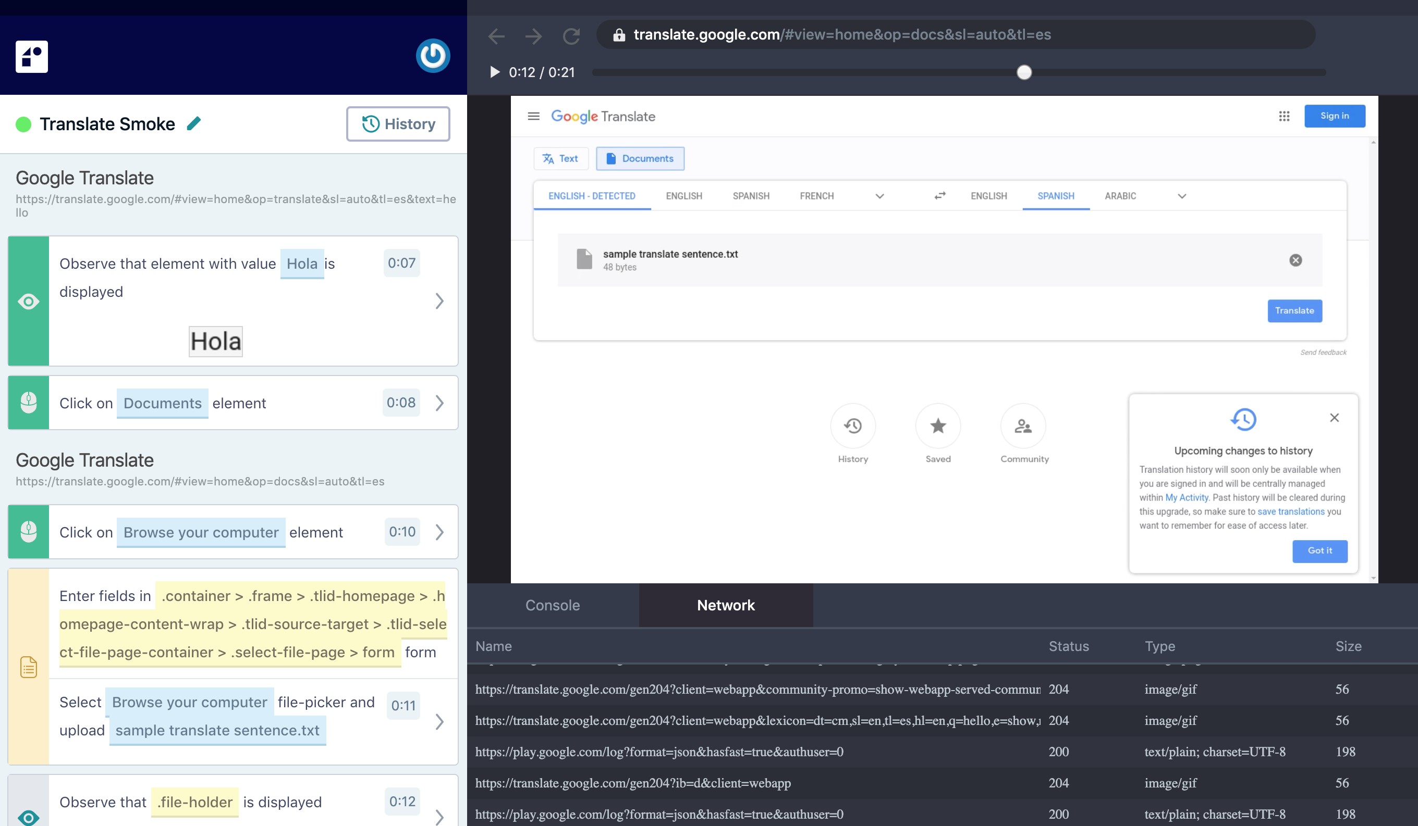
Task: Click mouse icon of Browse your computer step
Action: tap(28, 532)
